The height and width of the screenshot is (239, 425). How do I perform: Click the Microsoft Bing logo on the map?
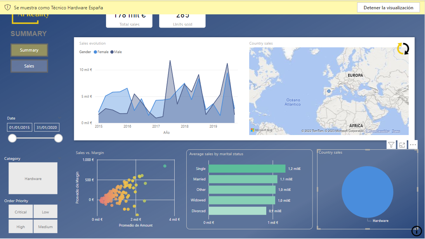pos(262,130)
